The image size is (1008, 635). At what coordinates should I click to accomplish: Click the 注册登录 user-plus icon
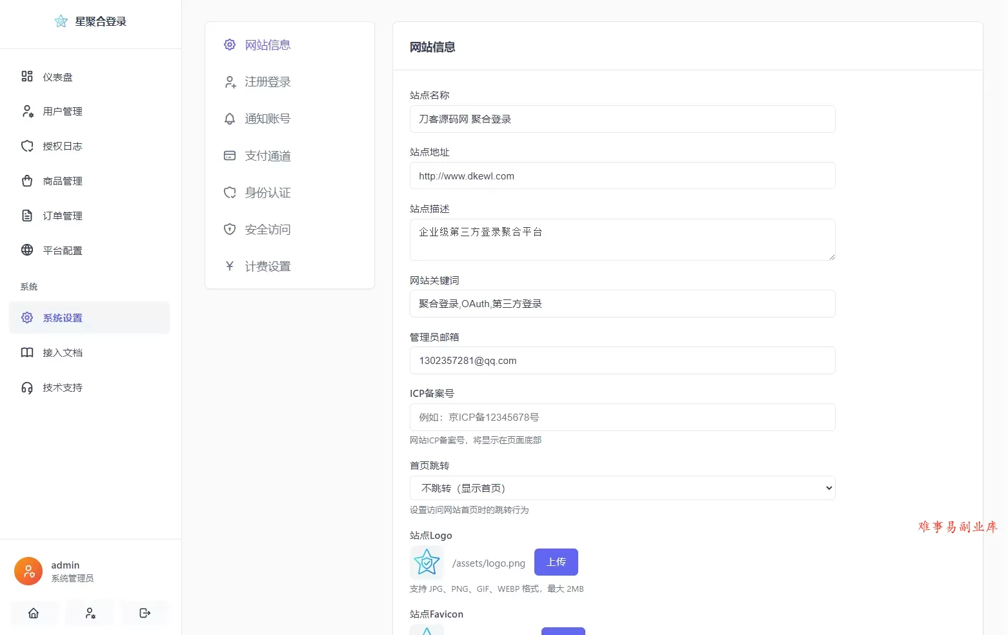[x=230, y=82]
